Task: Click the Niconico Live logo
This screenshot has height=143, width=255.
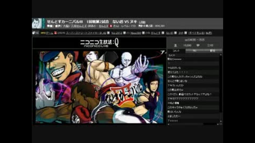Action: click(99, 43)
